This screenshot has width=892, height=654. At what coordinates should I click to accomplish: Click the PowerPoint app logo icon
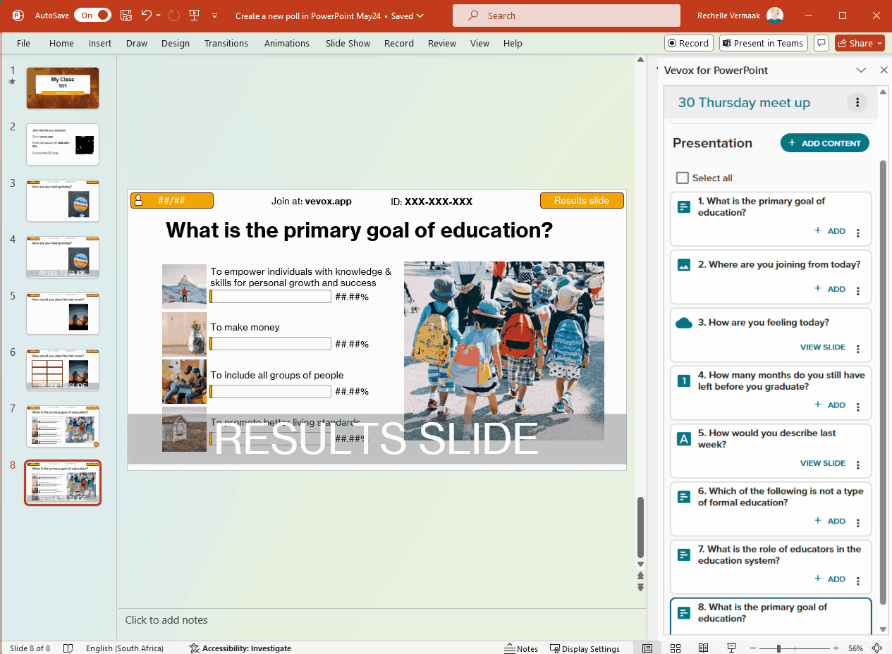click(x=18, y=15)
